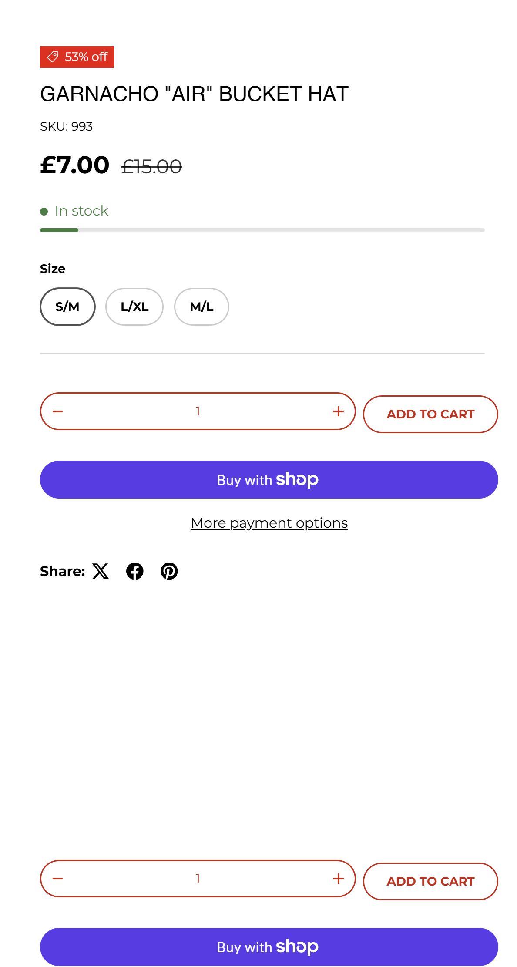Pick size M/L

coord(201,307)
